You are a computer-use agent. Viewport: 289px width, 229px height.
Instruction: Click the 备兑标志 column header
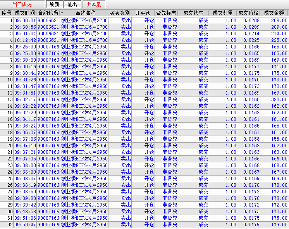tap(166, 13)
